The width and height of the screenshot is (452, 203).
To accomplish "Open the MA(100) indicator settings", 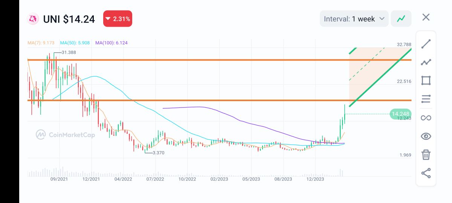I will 111,43.
